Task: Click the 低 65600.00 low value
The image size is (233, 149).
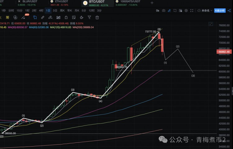Action: click(x=18, y=24)
